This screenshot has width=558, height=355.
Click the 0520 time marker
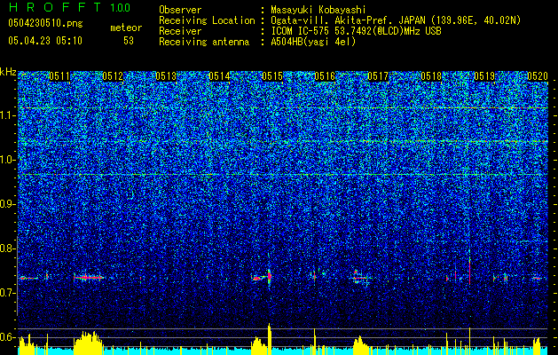click(538, 76)
